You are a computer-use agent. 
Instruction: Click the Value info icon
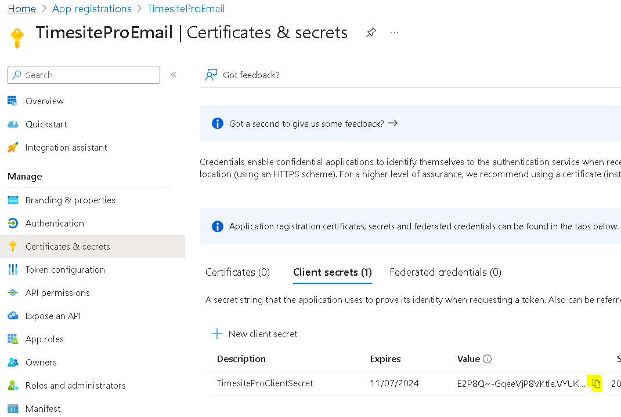(x=488, y=359)
